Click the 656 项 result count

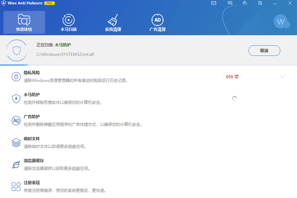tap(232, 77)
